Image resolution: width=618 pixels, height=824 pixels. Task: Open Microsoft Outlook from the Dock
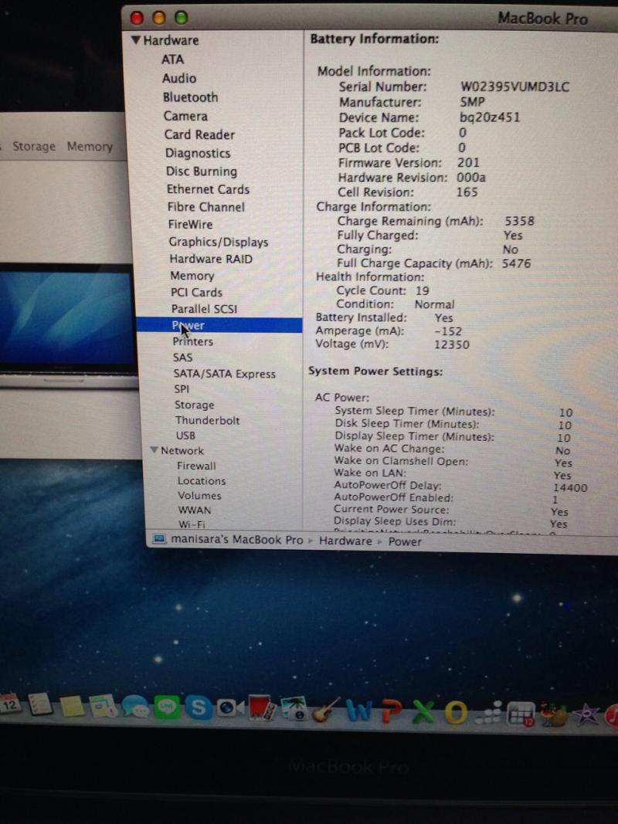456,714
